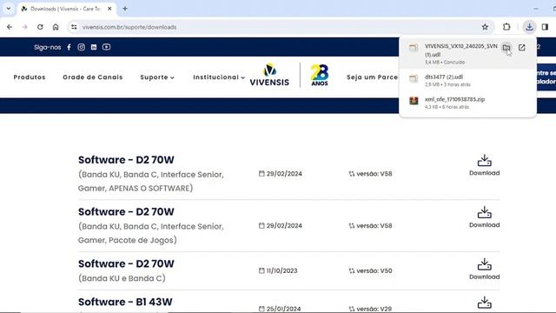556x313 pixels.
Task: Click the Siga-nos label
Action: tap(48, 47)
